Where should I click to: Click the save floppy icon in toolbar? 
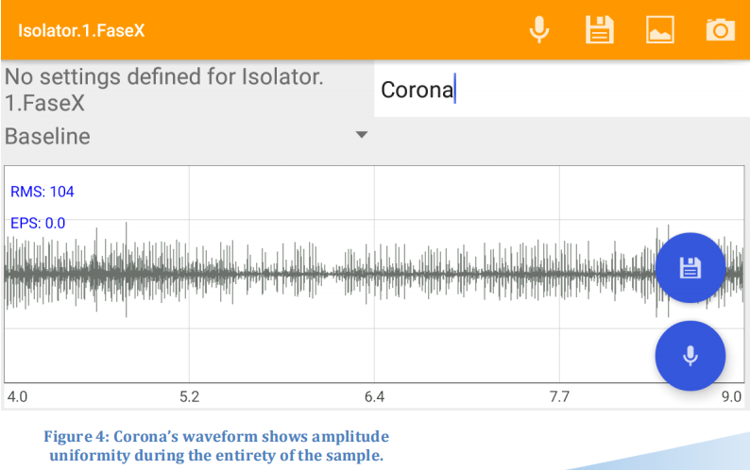coord(599,29)
